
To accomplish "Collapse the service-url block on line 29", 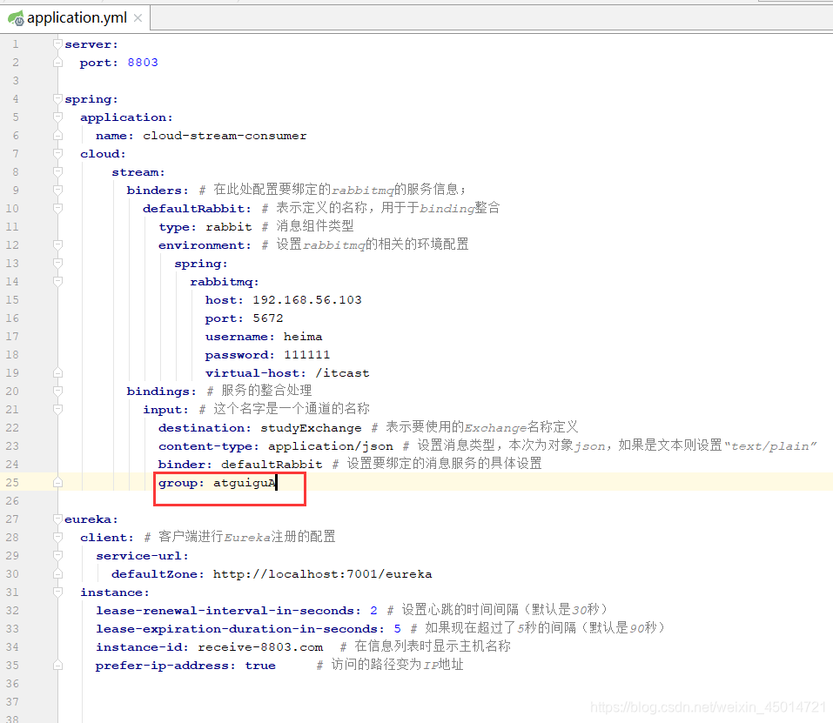I will pyautogui.click(x=58, y=556).
